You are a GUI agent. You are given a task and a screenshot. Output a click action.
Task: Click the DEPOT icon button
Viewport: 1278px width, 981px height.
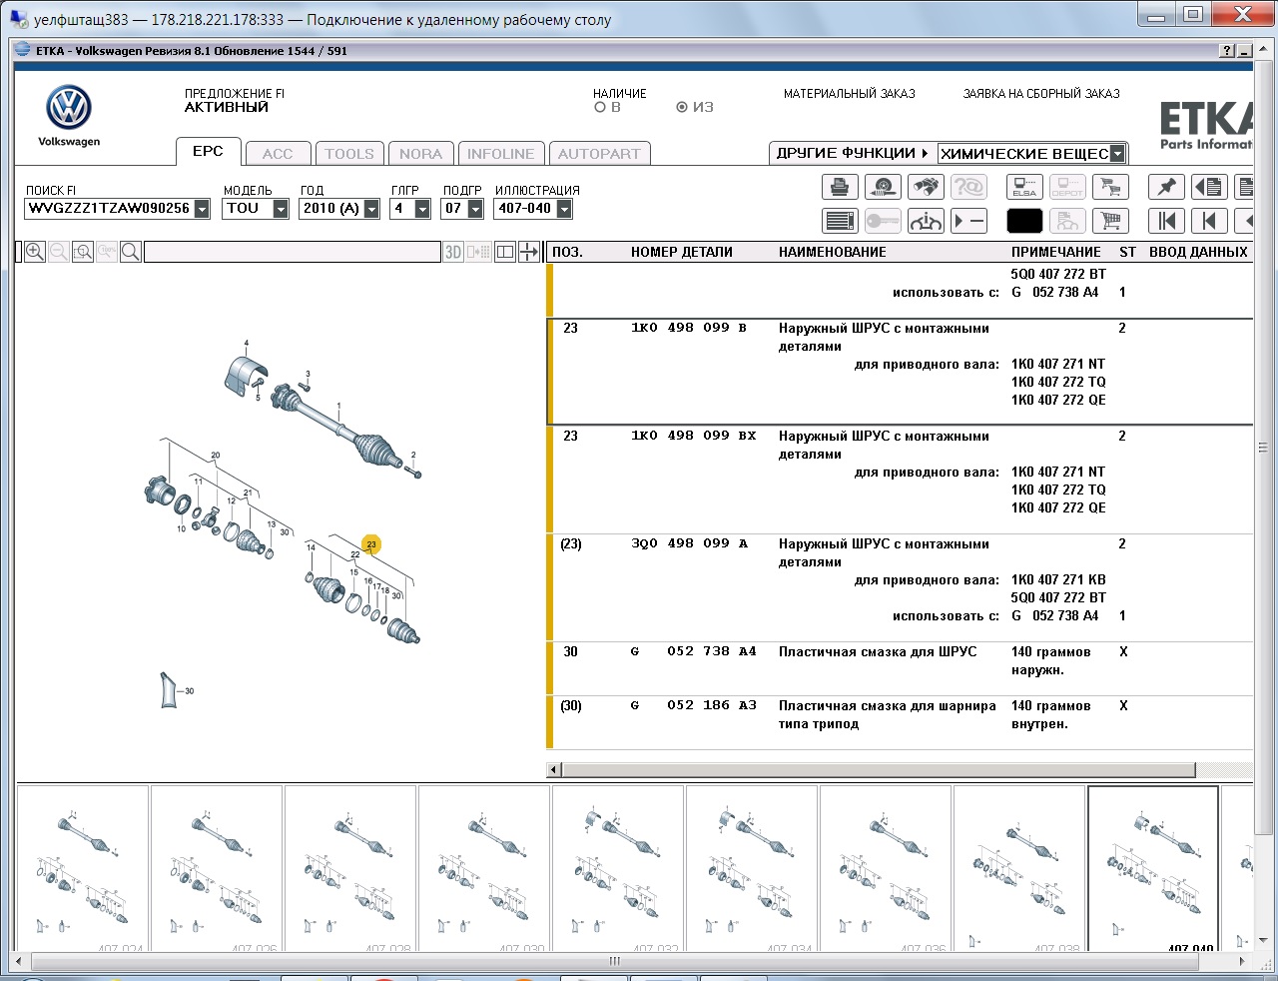pyautogui.click(x=1067, y=187)
